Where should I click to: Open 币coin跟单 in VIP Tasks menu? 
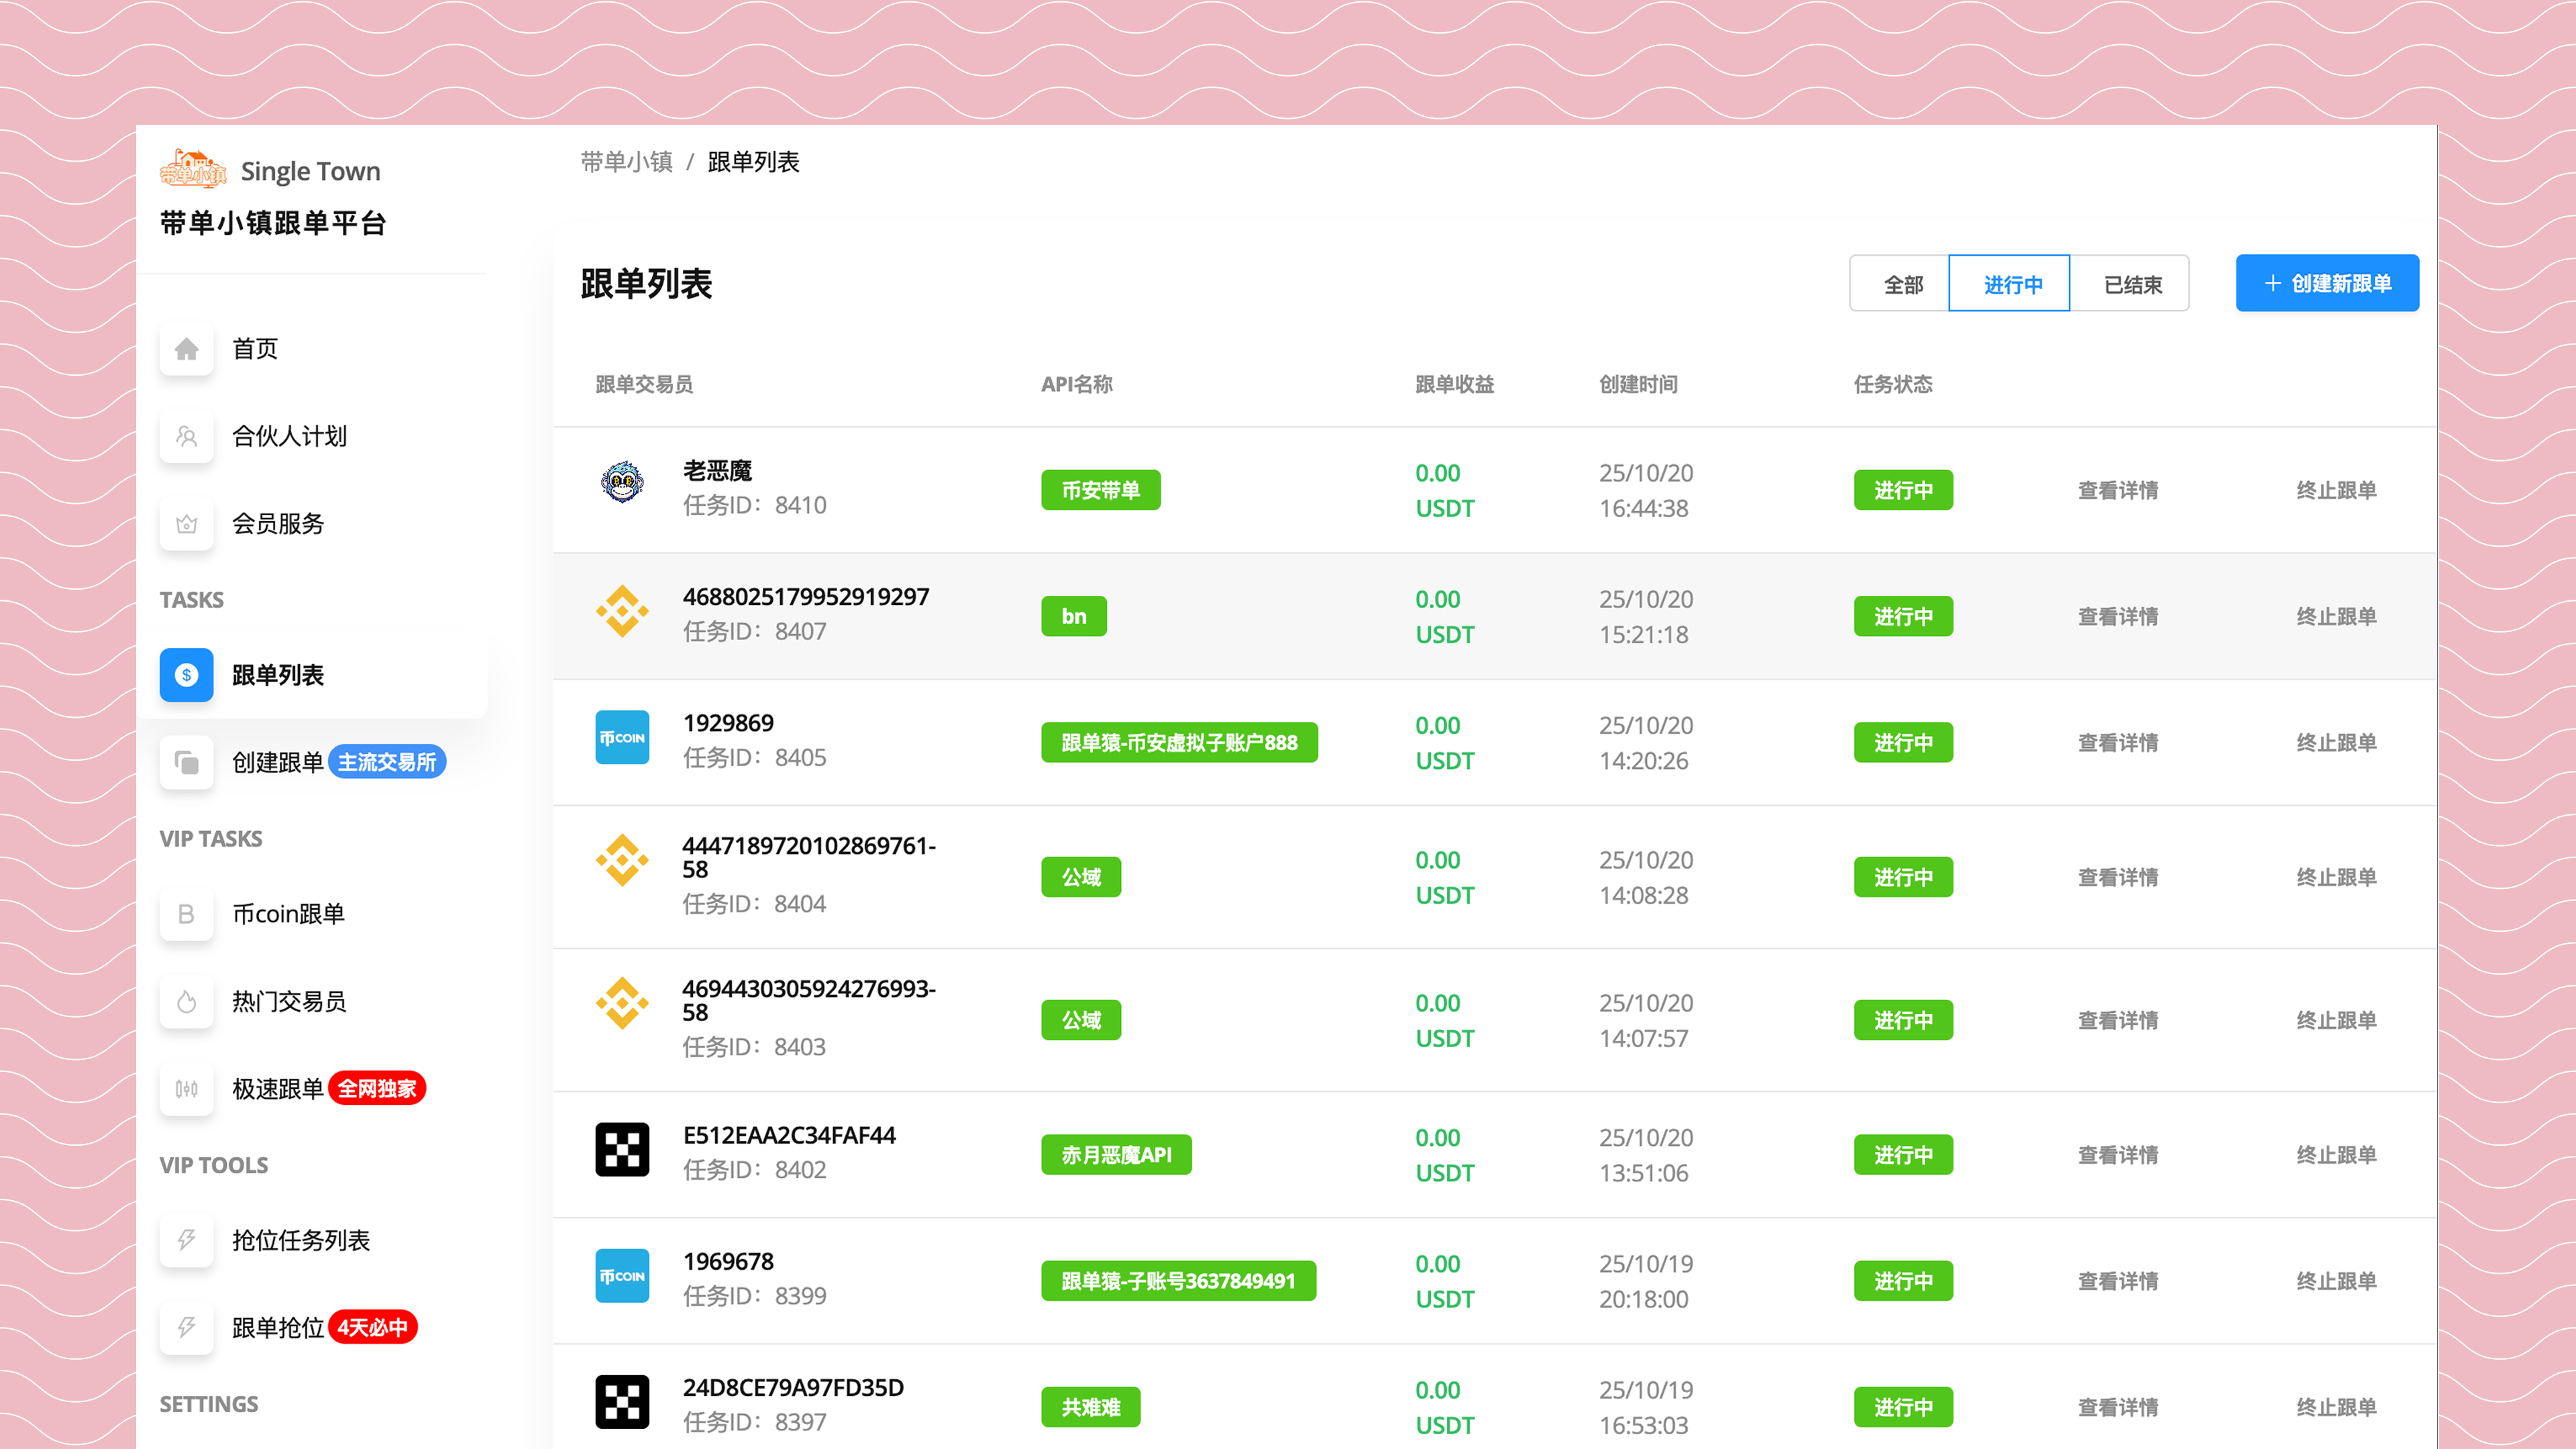pos(288,914)
